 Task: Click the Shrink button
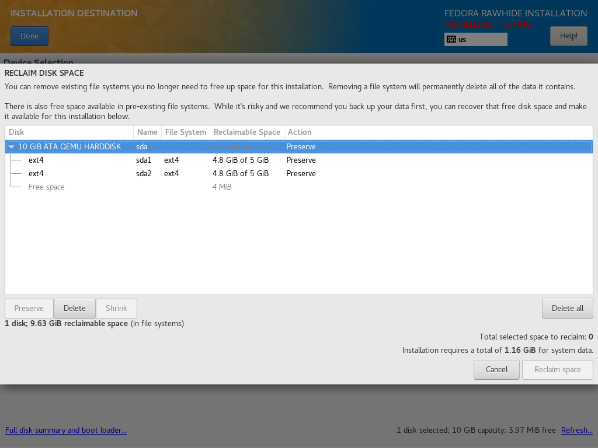tap(116, 308)
